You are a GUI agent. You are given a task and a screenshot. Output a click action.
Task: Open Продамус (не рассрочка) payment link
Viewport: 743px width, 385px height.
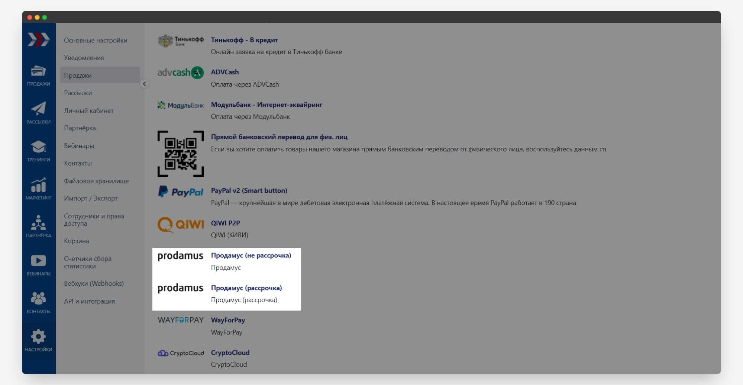[251, 256]
